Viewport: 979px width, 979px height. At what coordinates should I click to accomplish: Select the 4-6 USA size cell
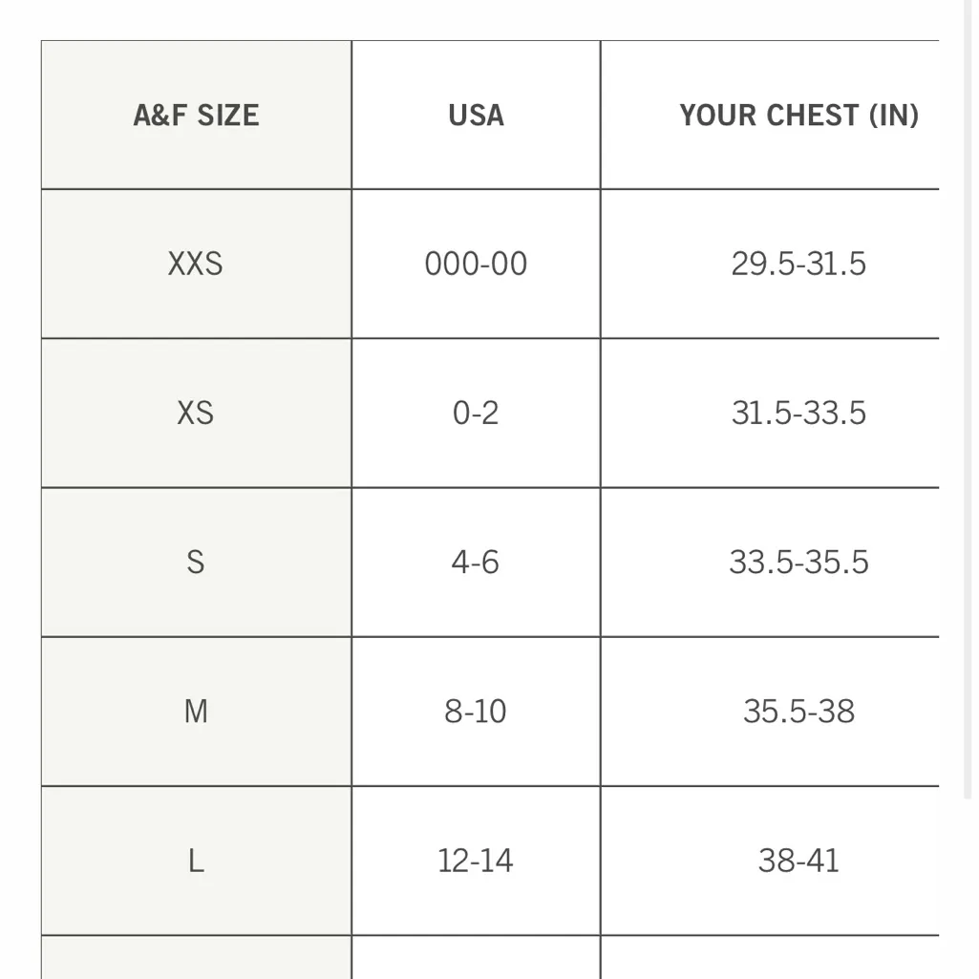click(x=476, y=562)
